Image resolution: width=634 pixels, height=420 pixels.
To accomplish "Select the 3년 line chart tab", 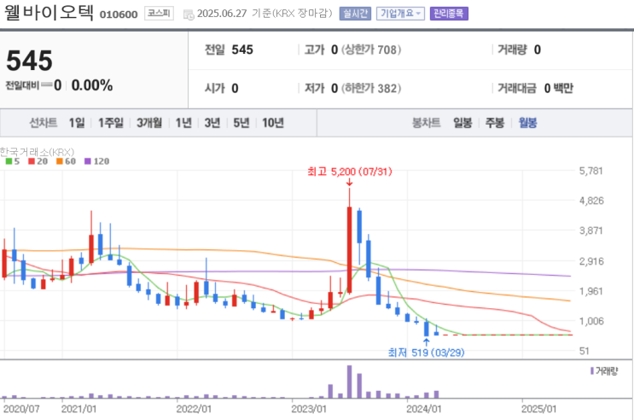I will click(x=212, y=123).
